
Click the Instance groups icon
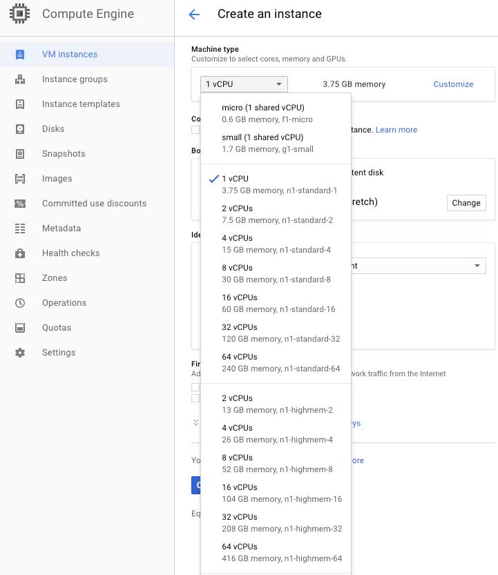20,79
